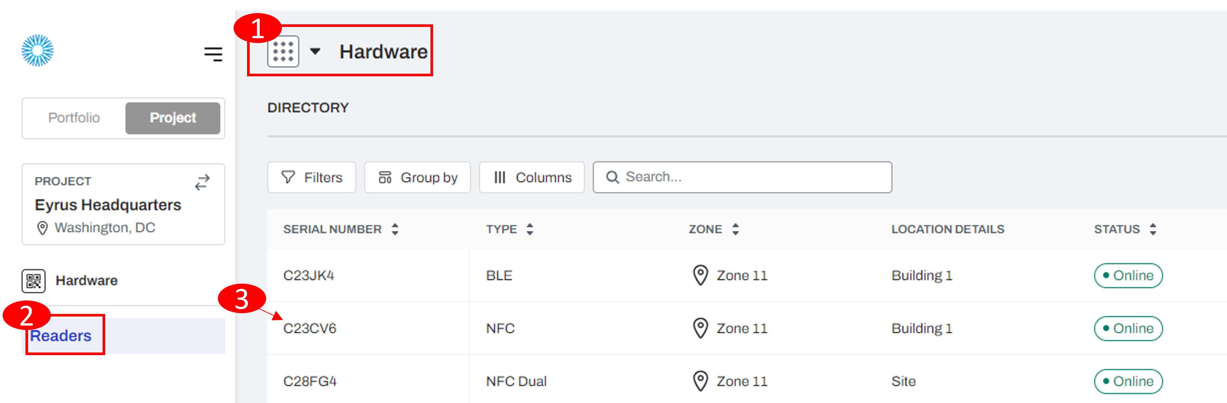Click zone pin icon in C23JK4 row
Viewport: 1227px width, 403px height.
[700, 275]
